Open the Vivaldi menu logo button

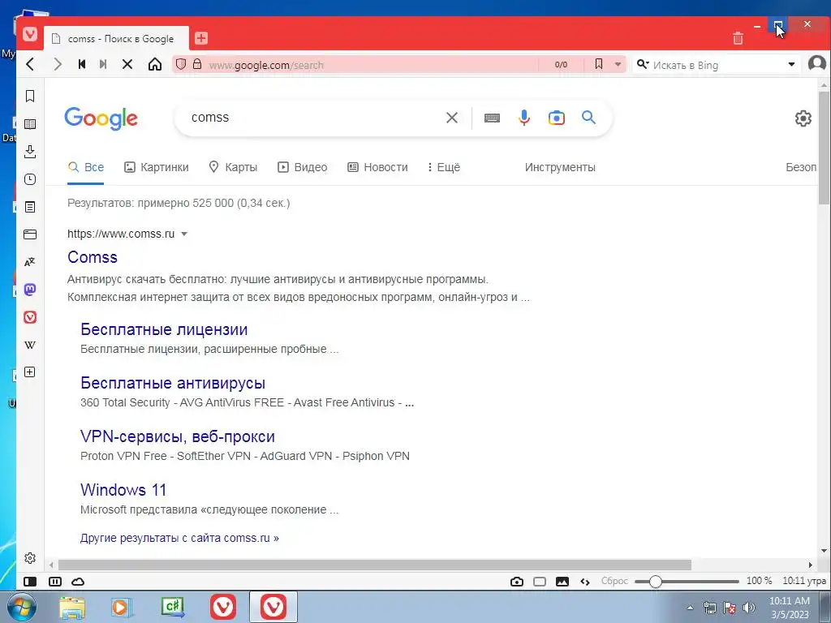click(30, 34)
